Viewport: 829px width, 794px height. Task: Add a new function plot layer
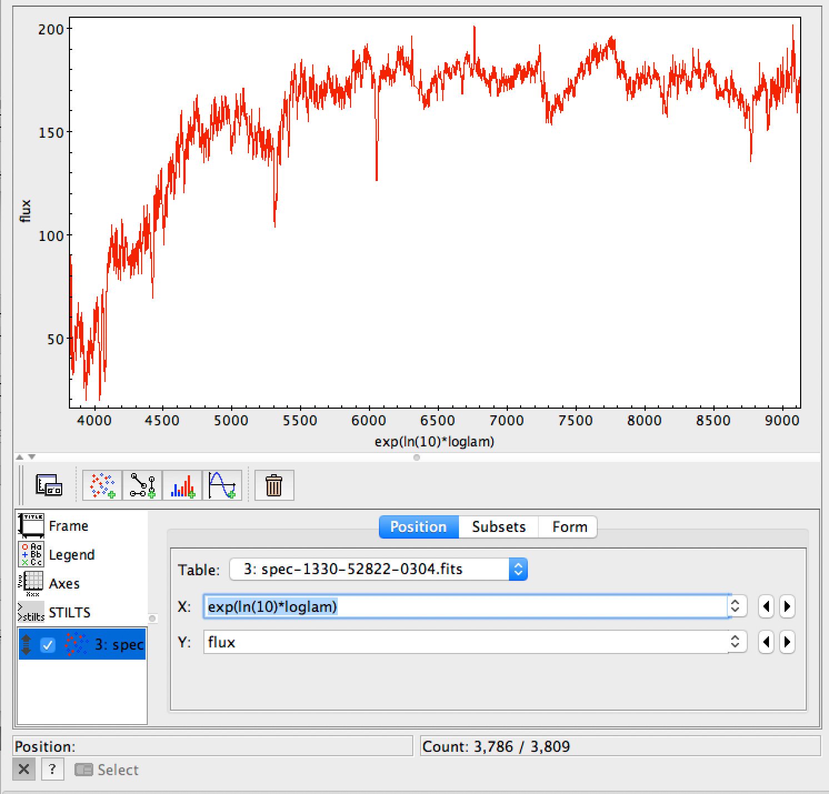222,485
